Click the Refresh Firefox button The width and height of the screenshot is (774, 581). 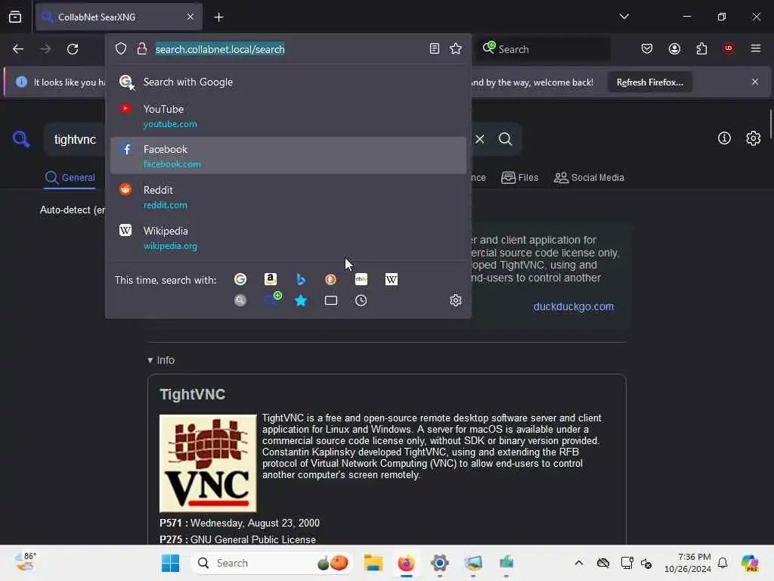(649, 82)
